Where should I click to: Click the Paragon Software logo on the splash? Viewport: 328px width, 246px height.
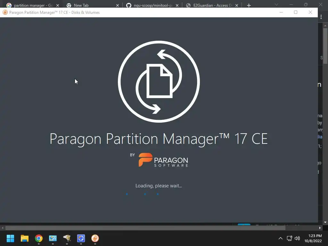pyautogui.click(x=163, y=160)
